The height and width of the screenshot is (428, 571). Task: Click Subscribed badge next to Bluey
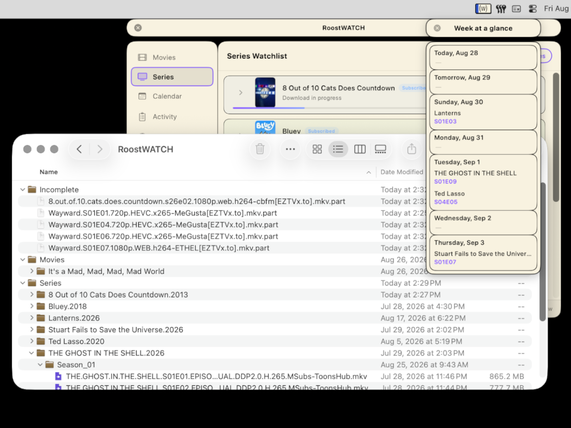point(322,131)
